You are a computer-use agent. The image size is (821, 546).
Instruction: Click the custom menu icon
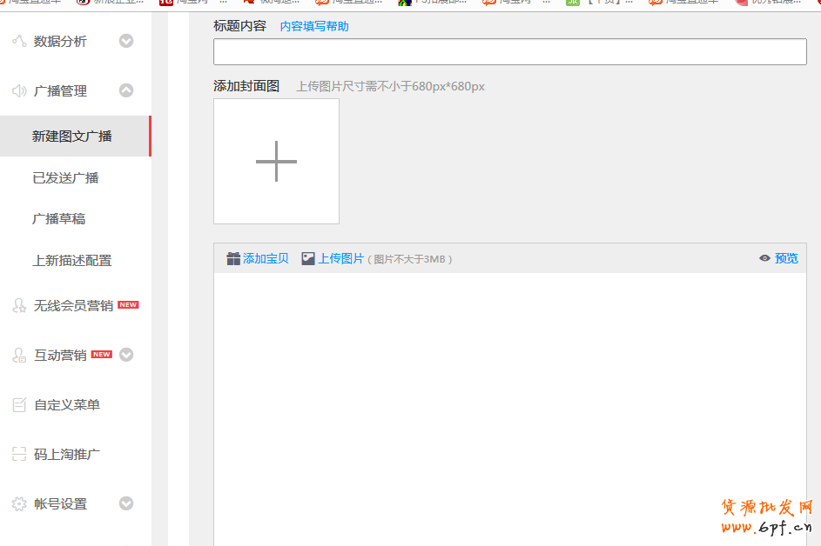[x=19, y=404]
